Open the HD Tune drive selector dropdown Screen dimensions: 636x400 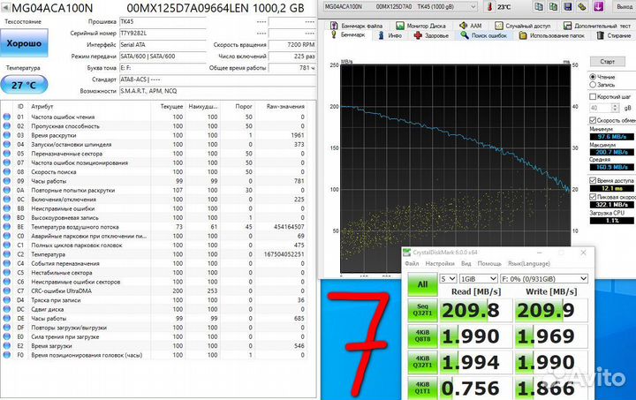473,7
